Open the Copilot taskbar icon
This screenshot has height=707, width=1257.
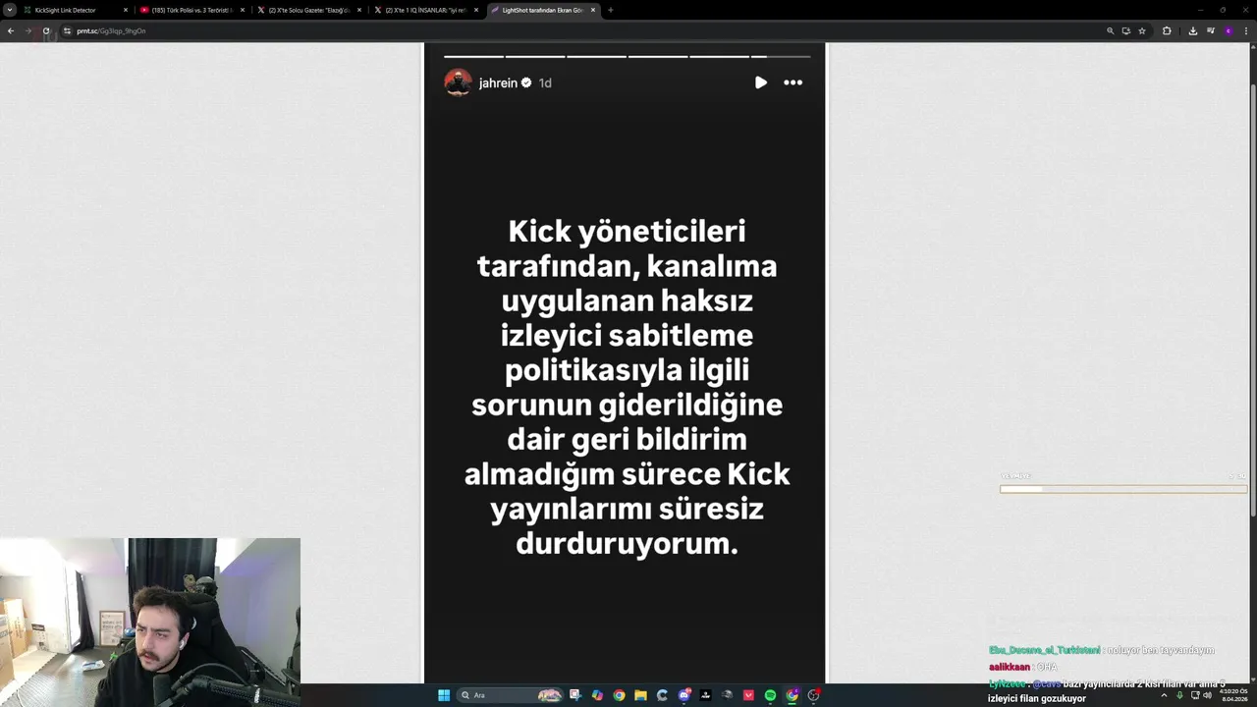pyautogui.click(x=597, y=695)
